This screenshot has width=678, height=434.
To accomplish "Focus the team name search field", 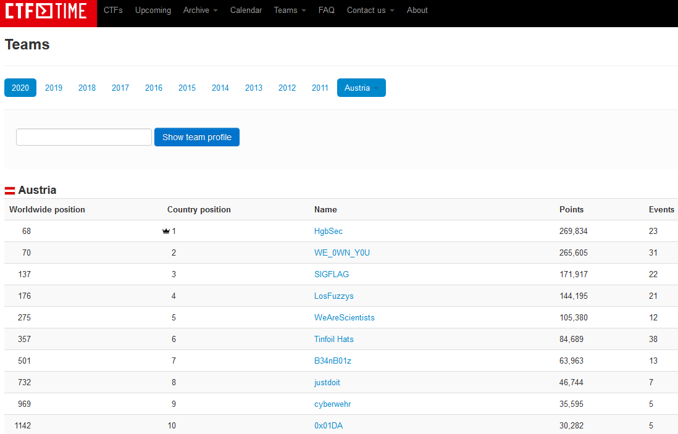I will [x=84, y=137].
